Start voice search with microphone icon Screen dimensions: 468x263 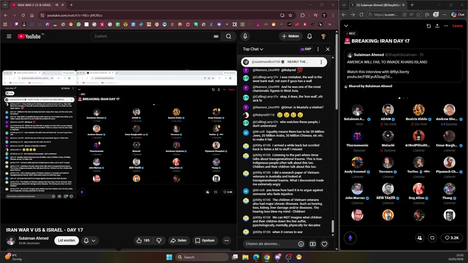click(x=245, y=36)
